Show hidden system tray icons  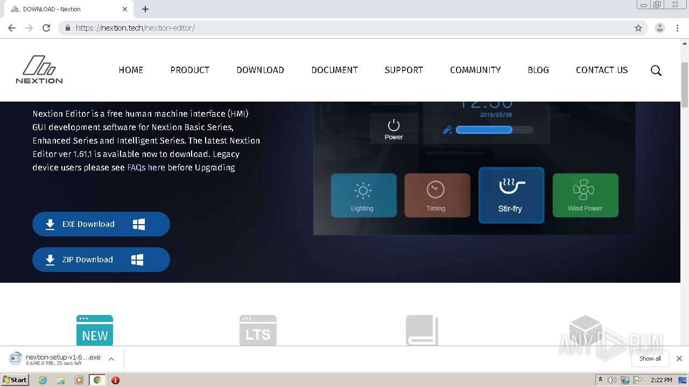coord(600,380)
